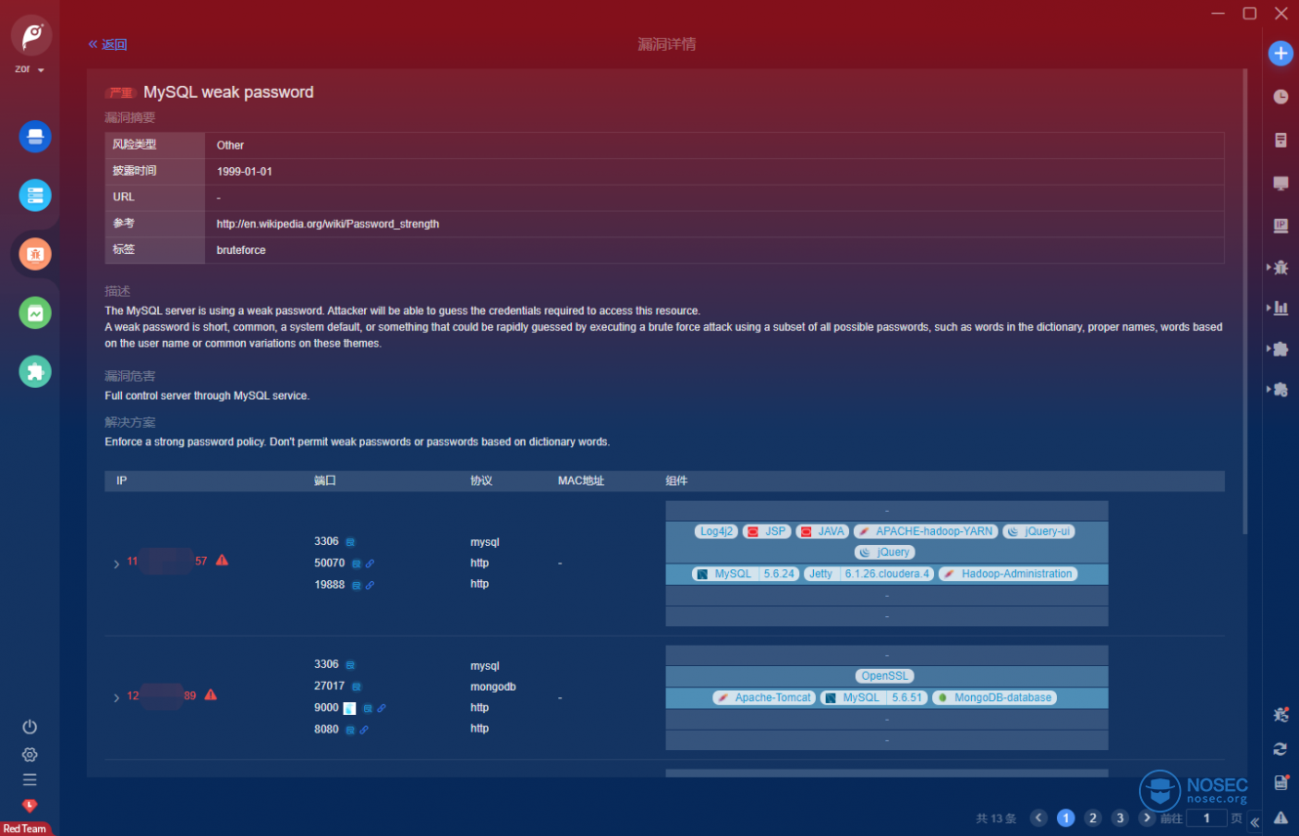This screenshot has width=1299, height=836.
Task: Click the link icon next to port 50070
Action: coord(370,564)
